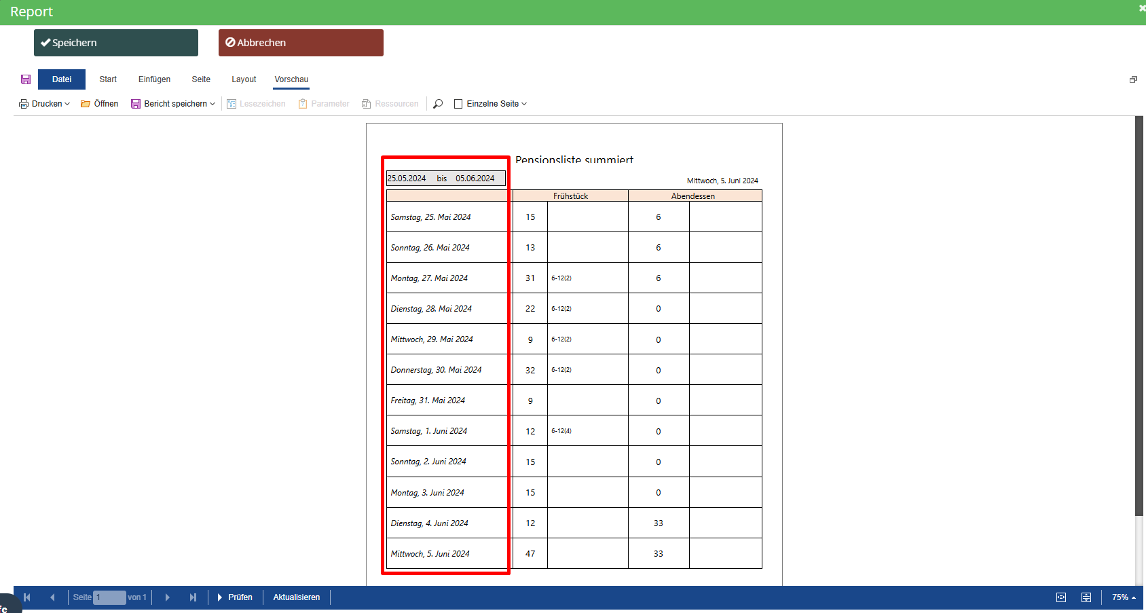1146x613 pixels.
Task: Click the Frühstück column header
Action: tap(570, 196)
